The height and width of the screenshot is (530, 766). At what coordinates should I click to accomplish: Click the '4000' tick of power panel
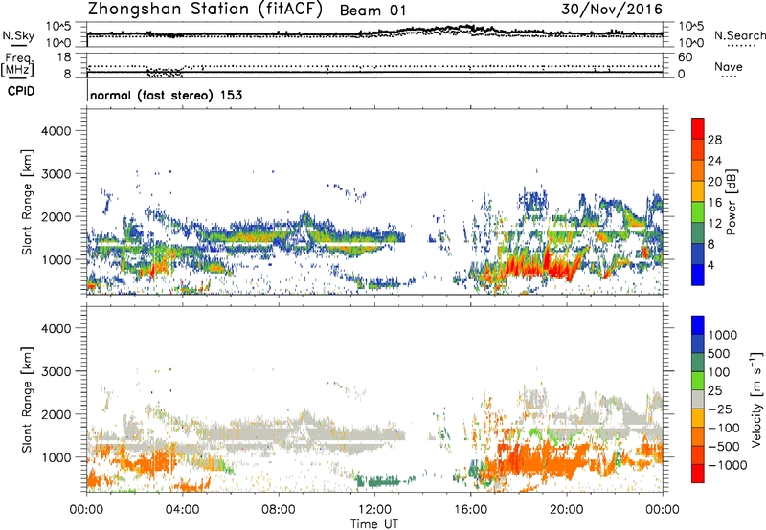[x=56, y=131]
